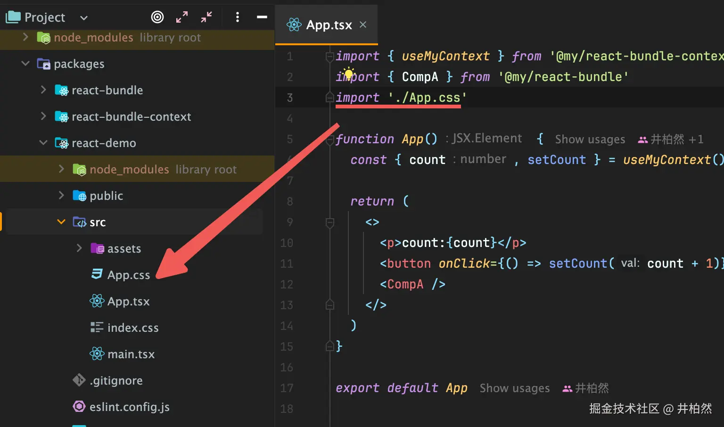Click the Collapse All icon in Project panel
The width and height of the screenshot is (724, 427).
[x=206, y=17]
